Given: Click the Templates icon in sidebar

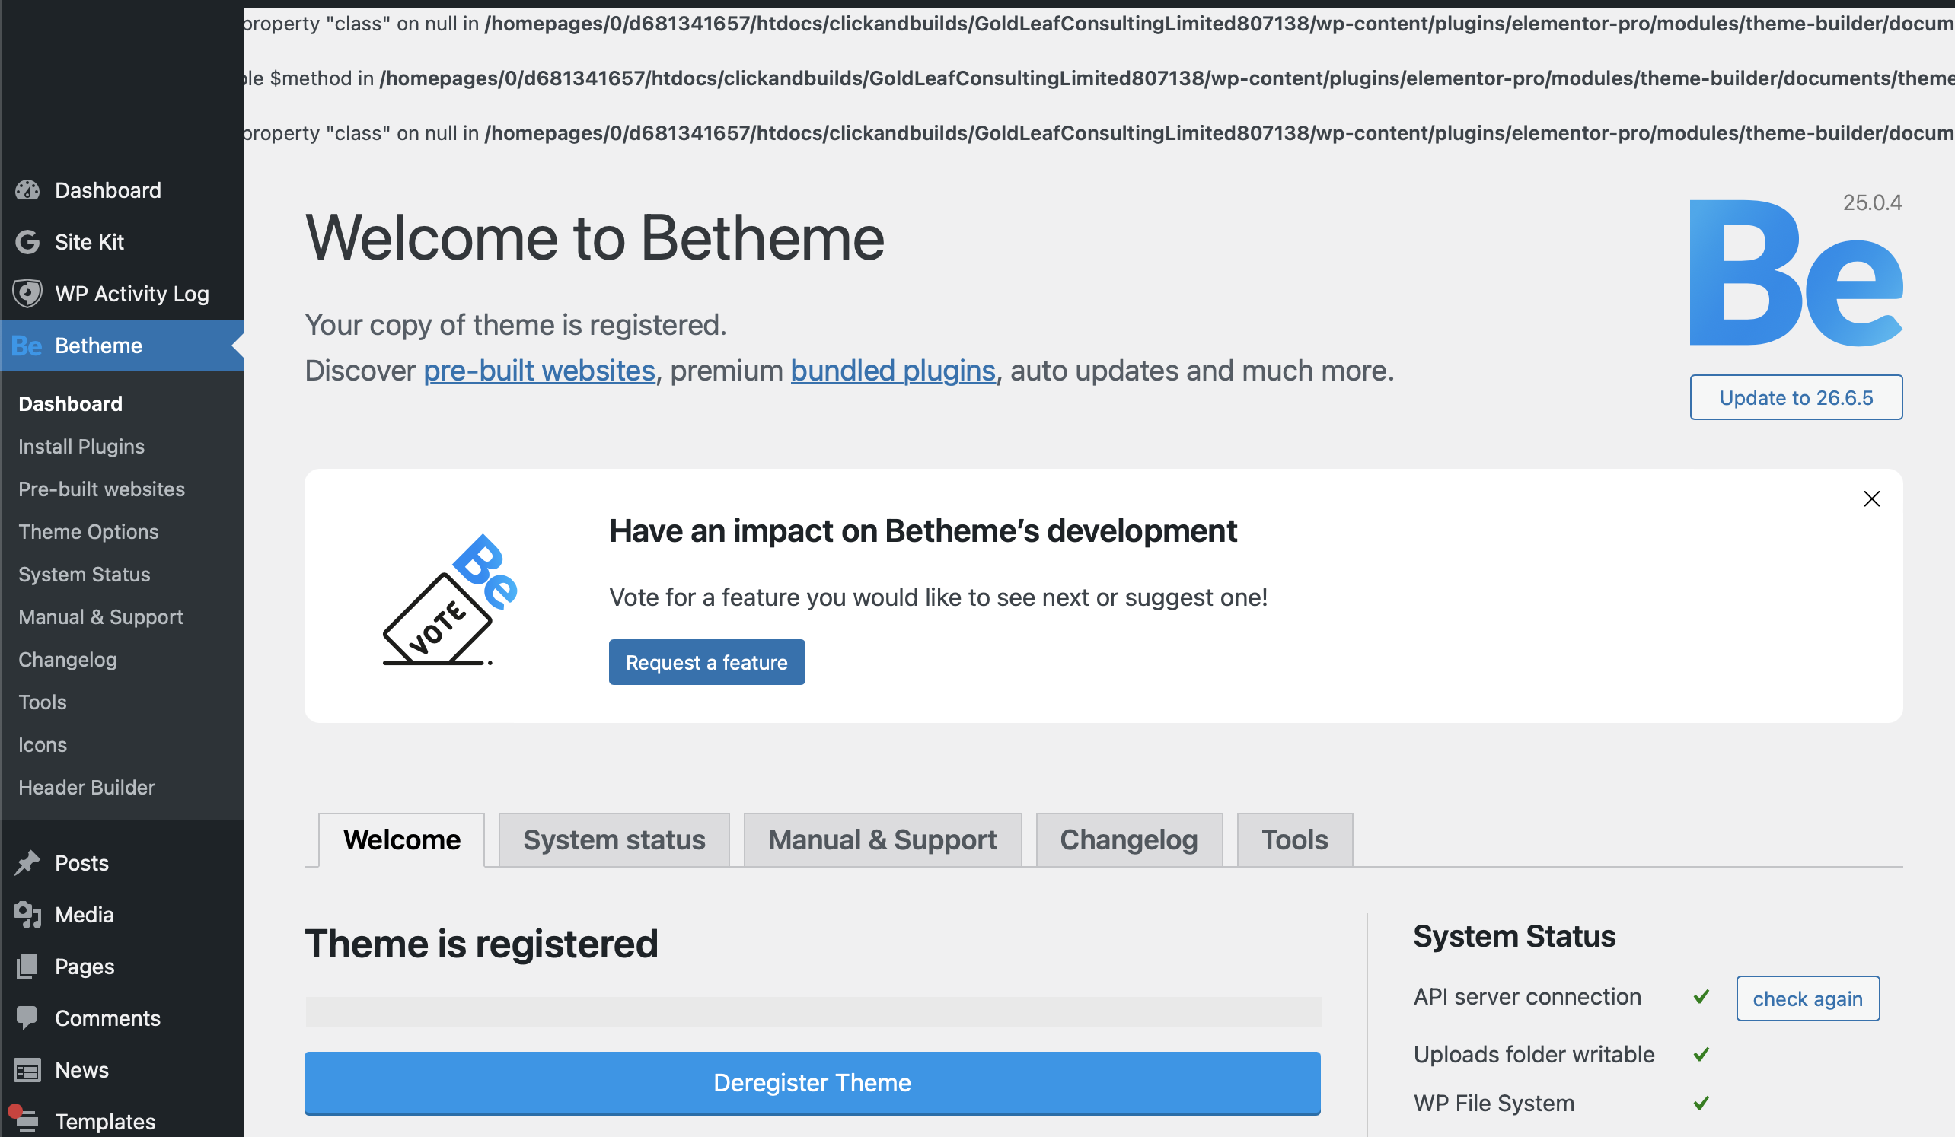Looking at the screenshot, I should [x=26, y=1121].
